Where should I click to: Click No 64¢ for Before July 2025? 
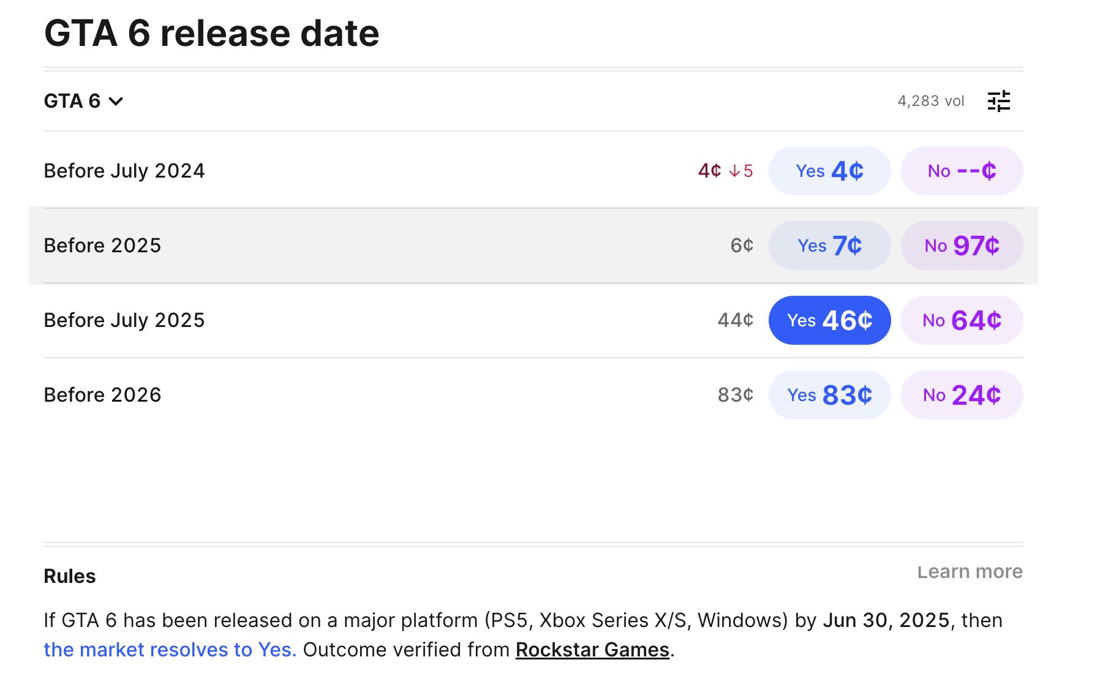[x=962, y=320]
